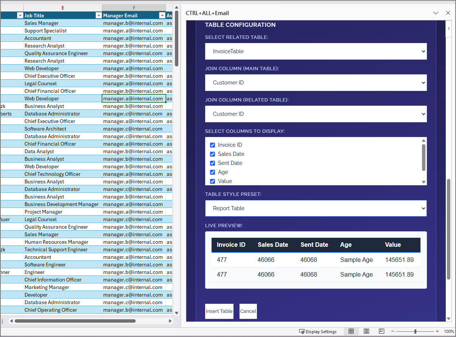This screenshot has width=456, height=337.
Task: Click the 100% zoom level indicator
Action: point(450,331)
